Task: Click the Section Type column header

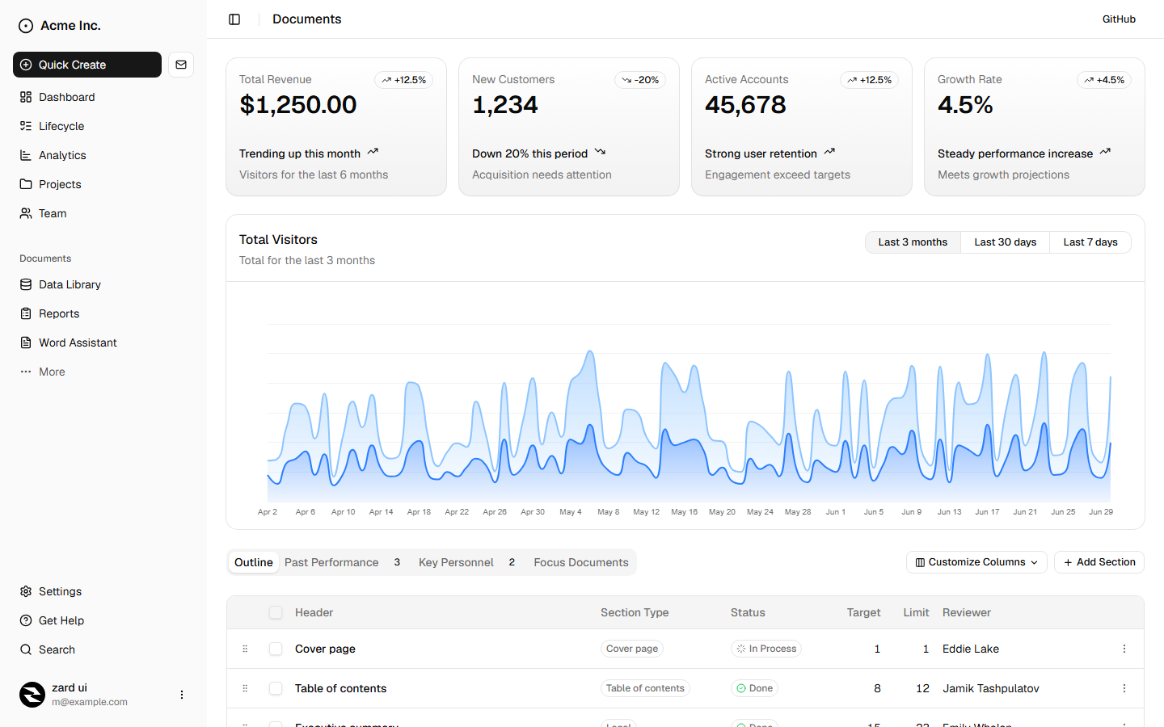Action: tap(635, 612)
